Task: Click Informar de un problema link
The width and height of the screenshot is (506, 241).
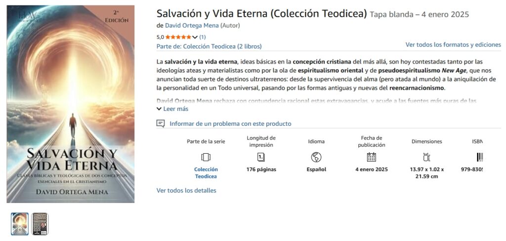Action: (230, 124)
